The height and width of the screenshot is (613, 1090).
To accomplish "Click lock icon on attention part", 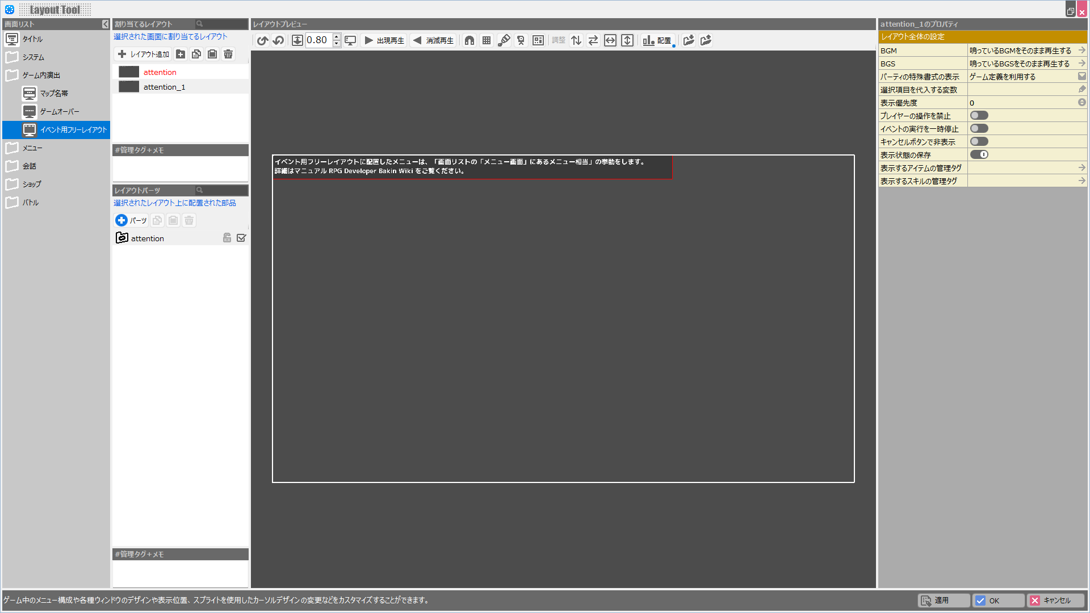I will [x=227, y=238].
